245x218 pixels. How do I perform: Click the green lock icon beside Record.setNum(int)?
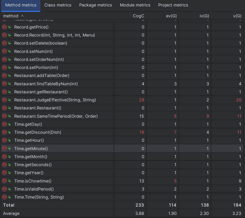pos(9,51)
